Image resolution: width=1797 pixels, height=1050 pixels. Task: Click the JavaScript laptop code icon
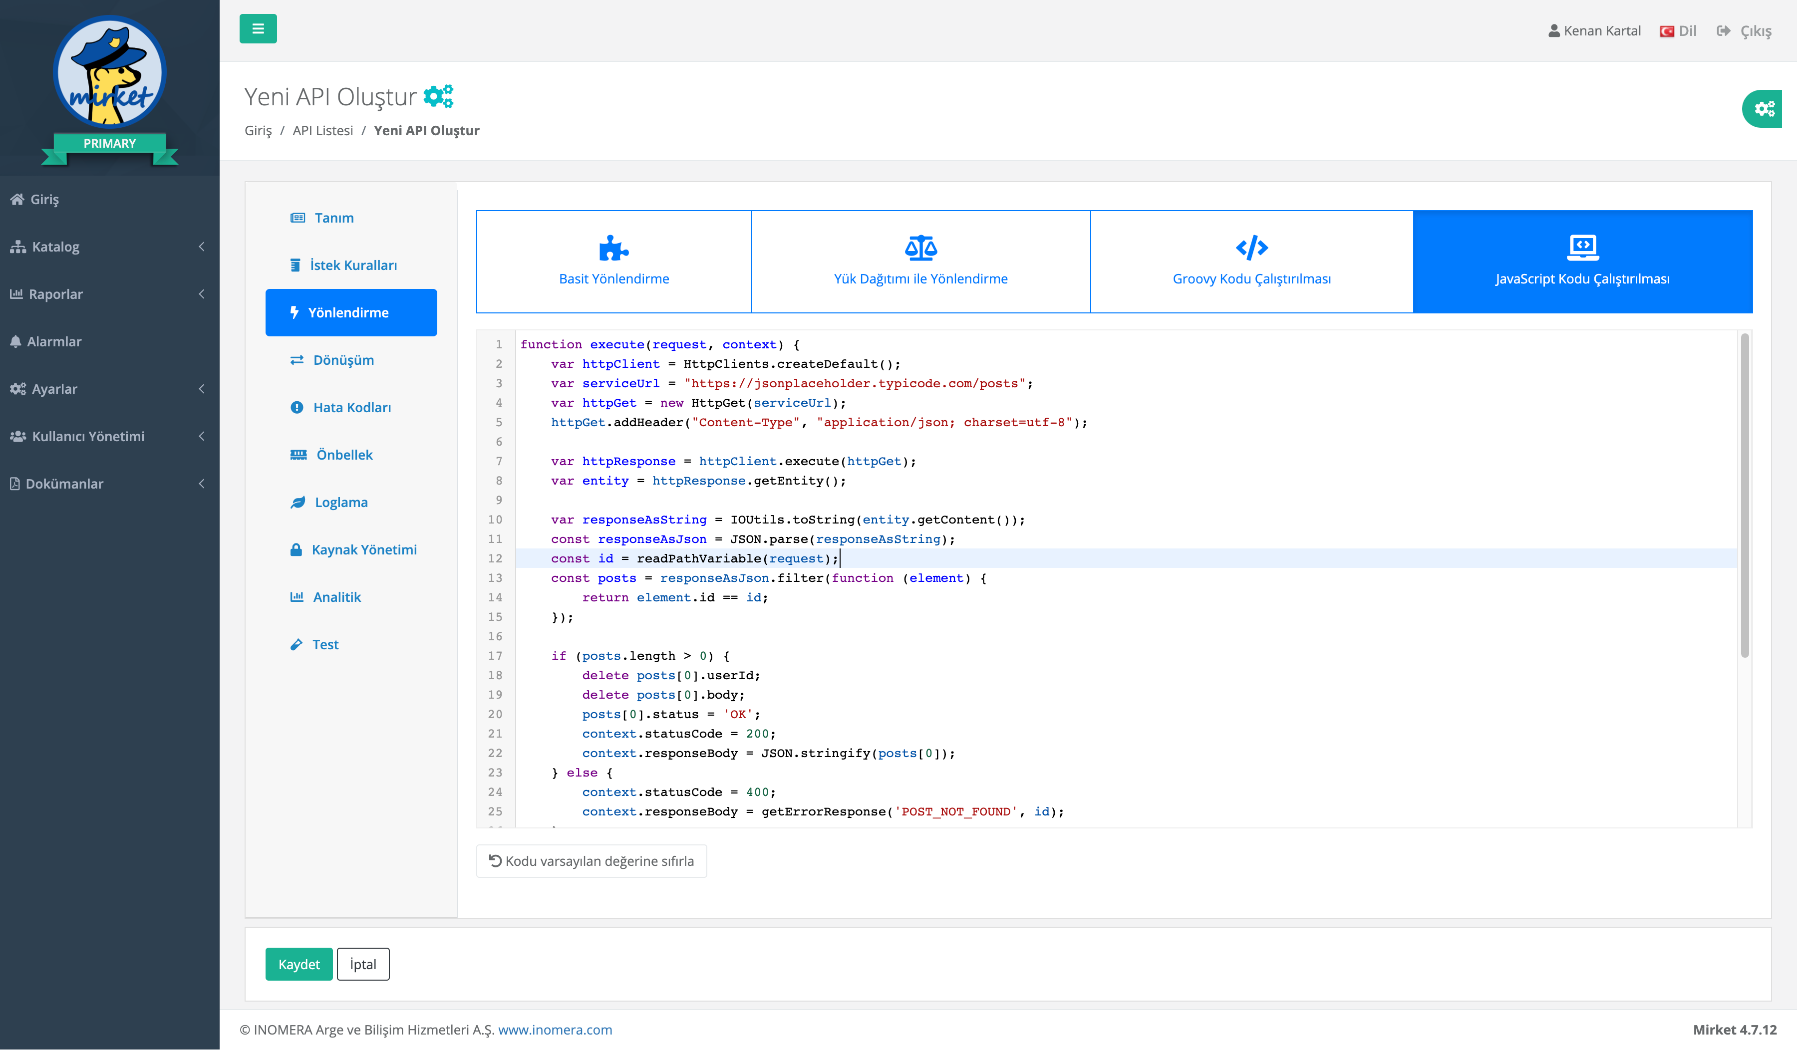tap(1582, 248)
